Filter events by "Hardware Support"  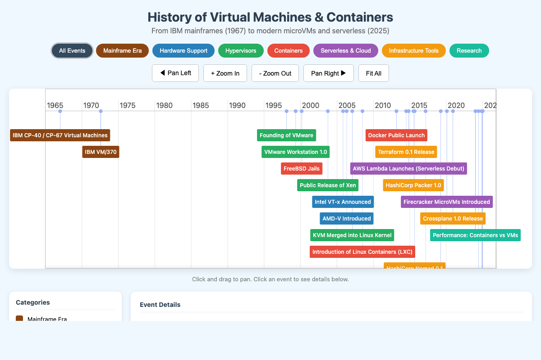183,50
